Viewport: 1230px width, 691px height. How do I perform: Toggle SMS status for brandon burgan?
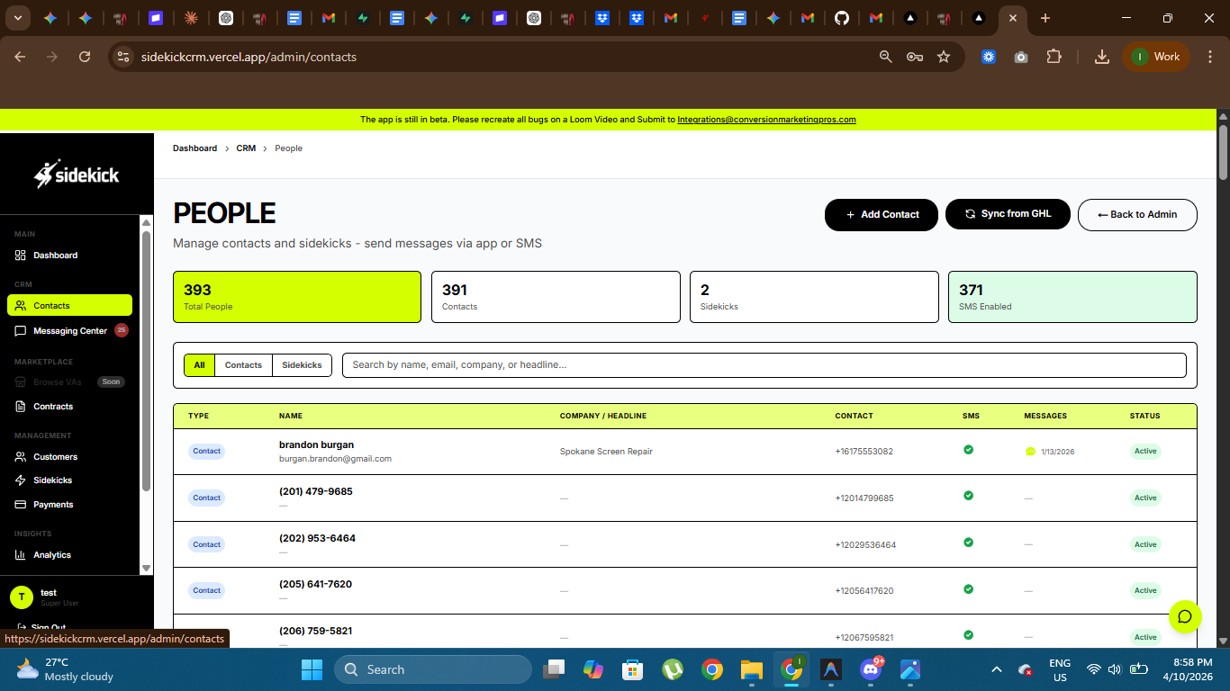click(x=968, y=450)
